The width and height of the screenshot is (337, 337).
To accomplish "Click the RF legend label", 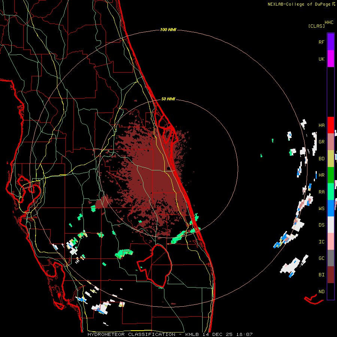I will (321, 42).
